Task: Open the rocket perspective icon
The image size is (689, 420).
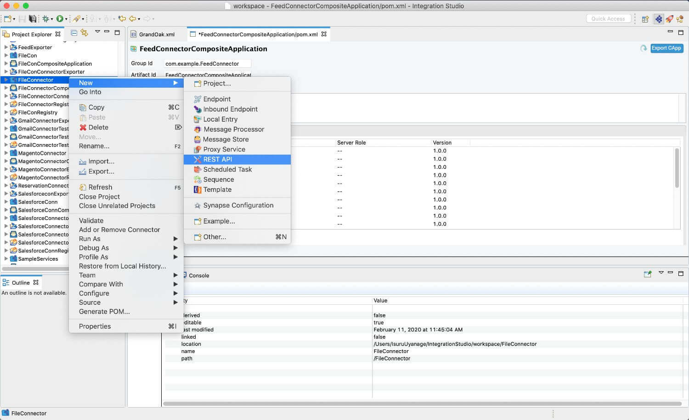Action: tap(669, 19)
